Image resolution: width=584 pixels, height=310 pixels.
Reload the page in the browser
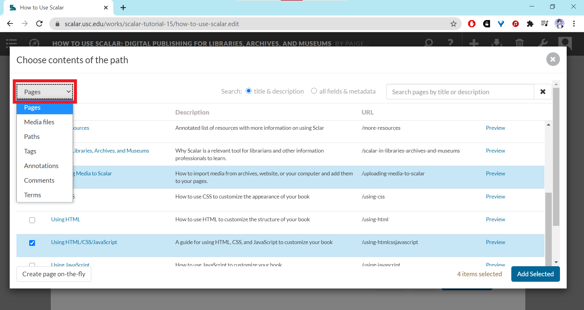point(39,24)
